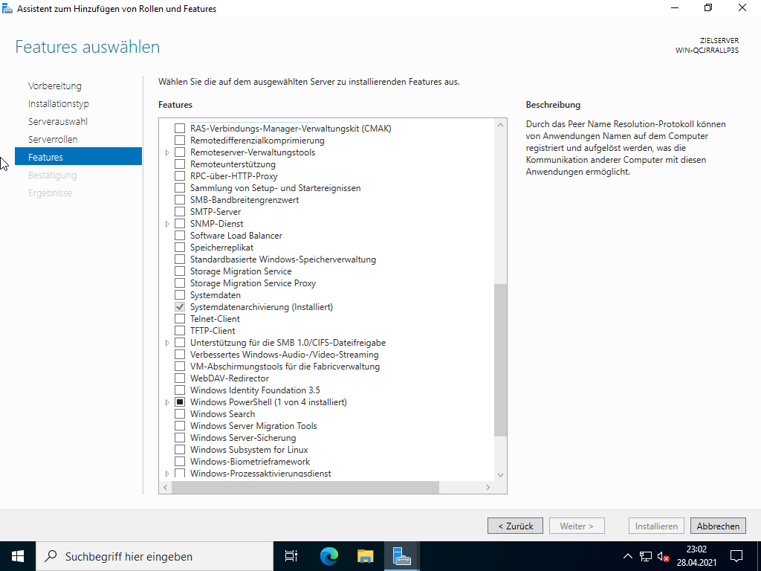Tick the TFTP-Client checkbox
Image resolution: width=761 pixels, height=571 pixels.
[180, 331]
